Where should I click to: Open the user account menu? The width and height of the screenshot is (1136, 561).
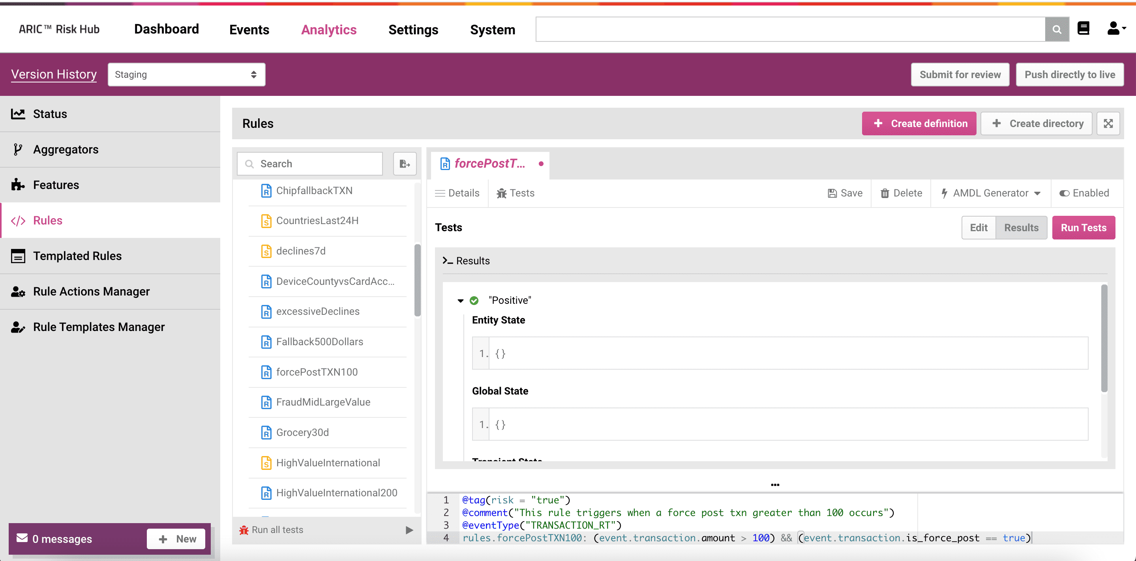[x=1116, y=28]
